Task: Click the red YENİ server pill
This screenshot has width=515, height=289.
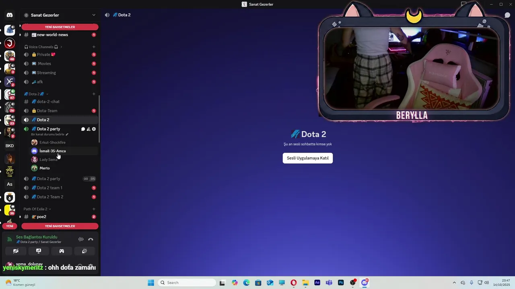Action: tap(10, 226)
